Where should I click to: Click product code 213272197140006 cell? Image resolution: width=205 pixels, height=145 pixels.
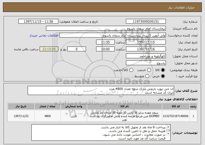tap(176, 116)
